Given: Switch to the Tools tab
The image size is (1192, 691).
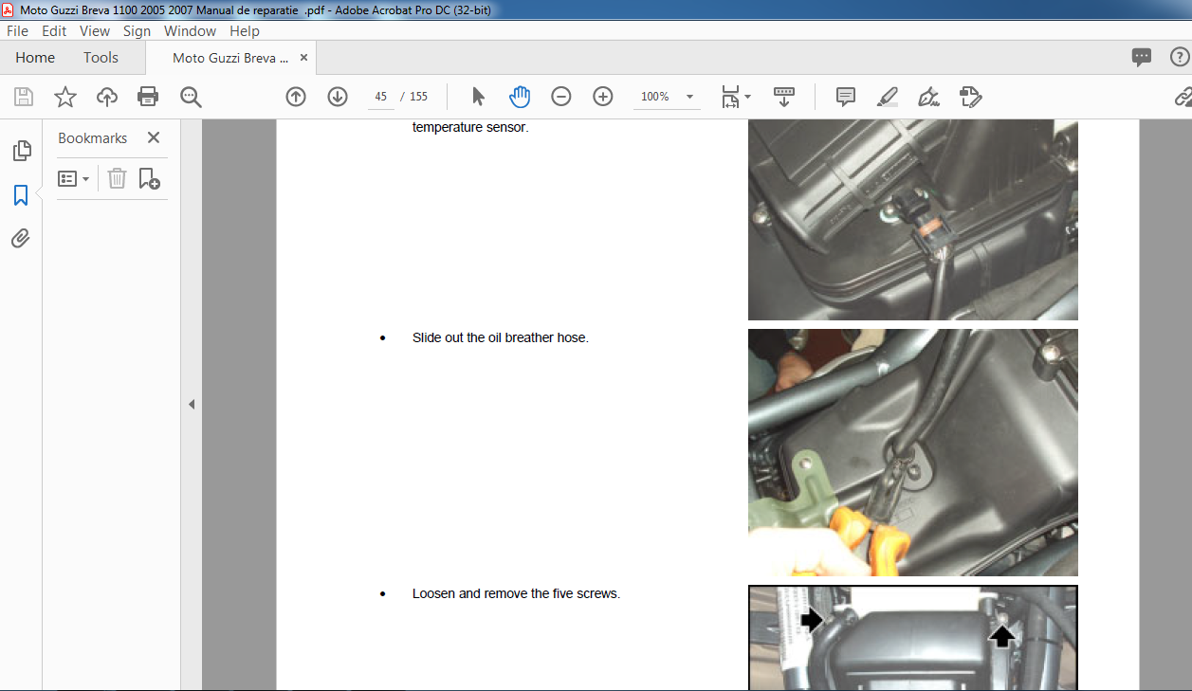Looking at the screenshot, I should pos(101,58).
